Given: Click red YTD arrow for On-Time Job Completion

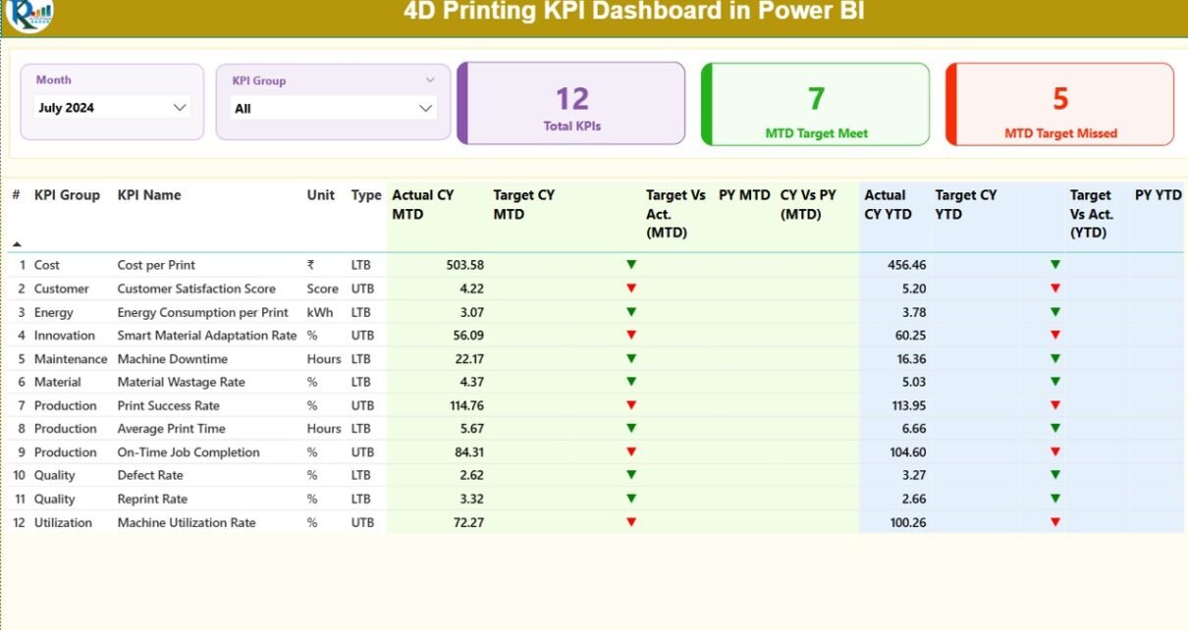Looking at the screenshot, I should 1055,452.
